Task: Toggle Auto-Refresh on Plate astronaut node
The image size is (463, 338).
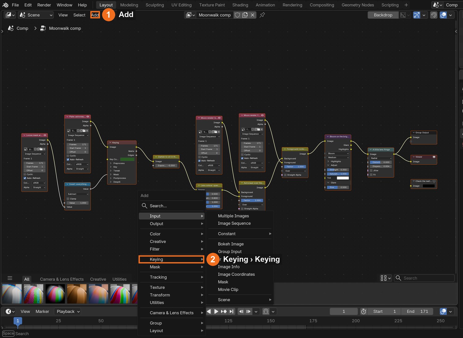Action: (x=68, y=160)
